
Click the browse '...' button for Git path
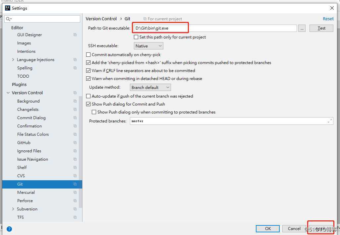(302, 28)
